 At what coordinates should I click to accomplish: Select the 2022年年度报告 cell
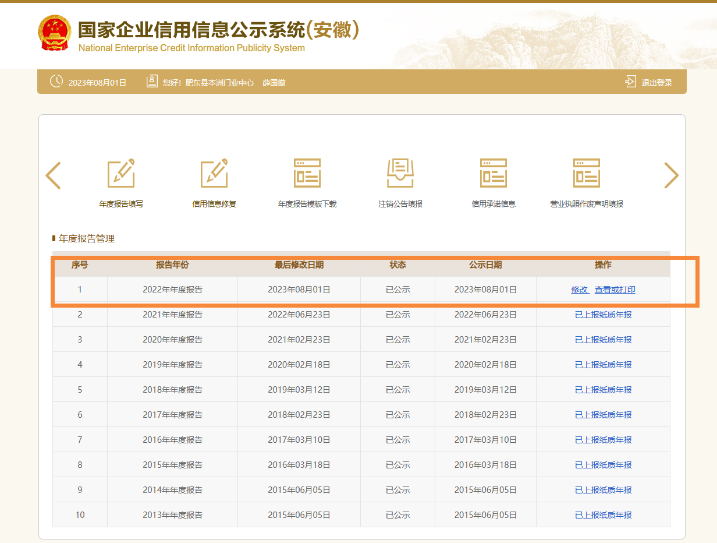coord(172,290)
